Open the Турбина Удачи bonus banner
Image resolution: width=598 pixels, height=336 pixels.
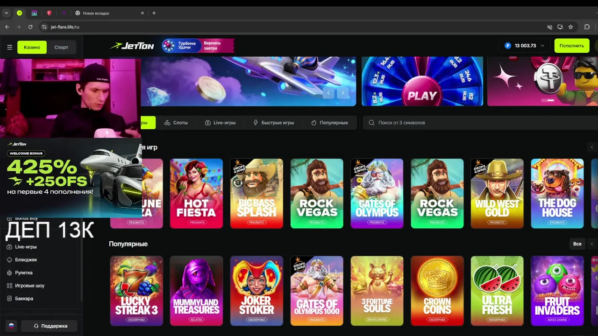point(198,45)
